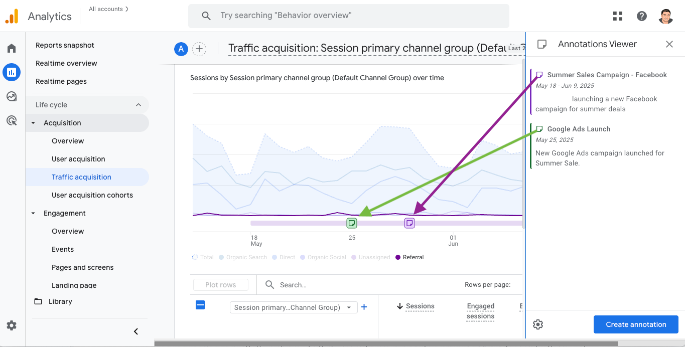Toggle Direct series in legend
This screenshot has width=685, height=347.
click(284, 257)
